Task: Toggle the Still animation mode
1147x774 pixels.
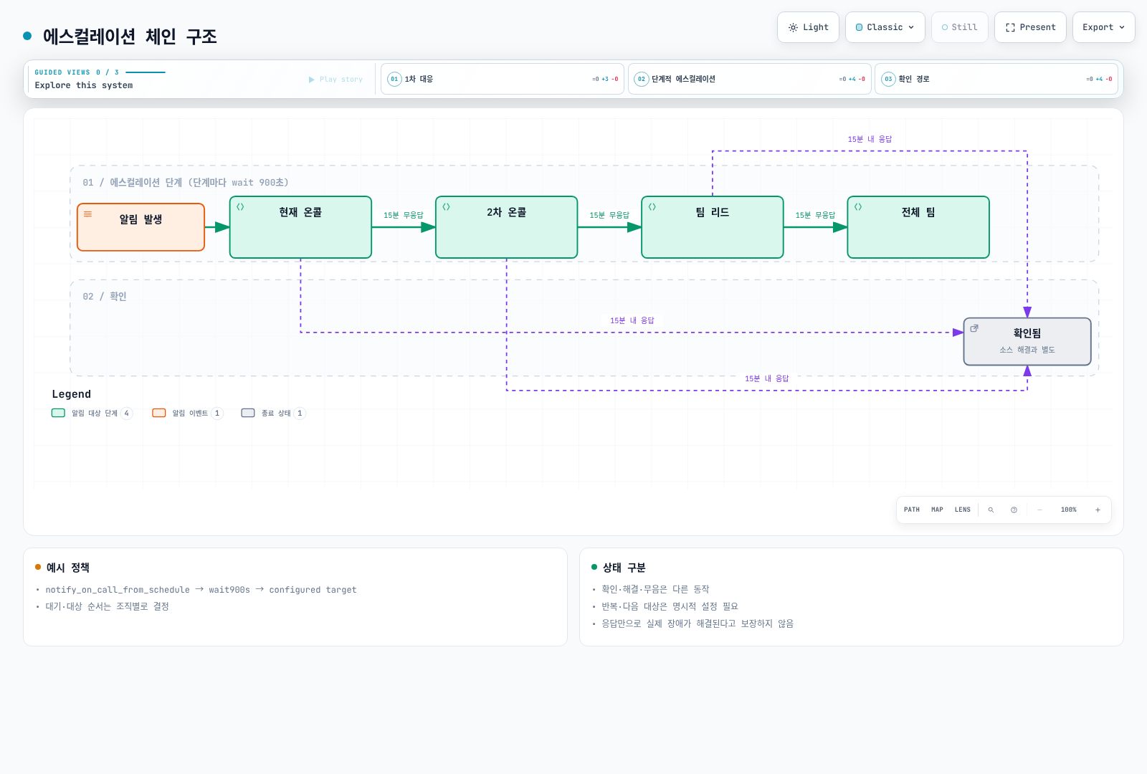Action: click(959, 27)
